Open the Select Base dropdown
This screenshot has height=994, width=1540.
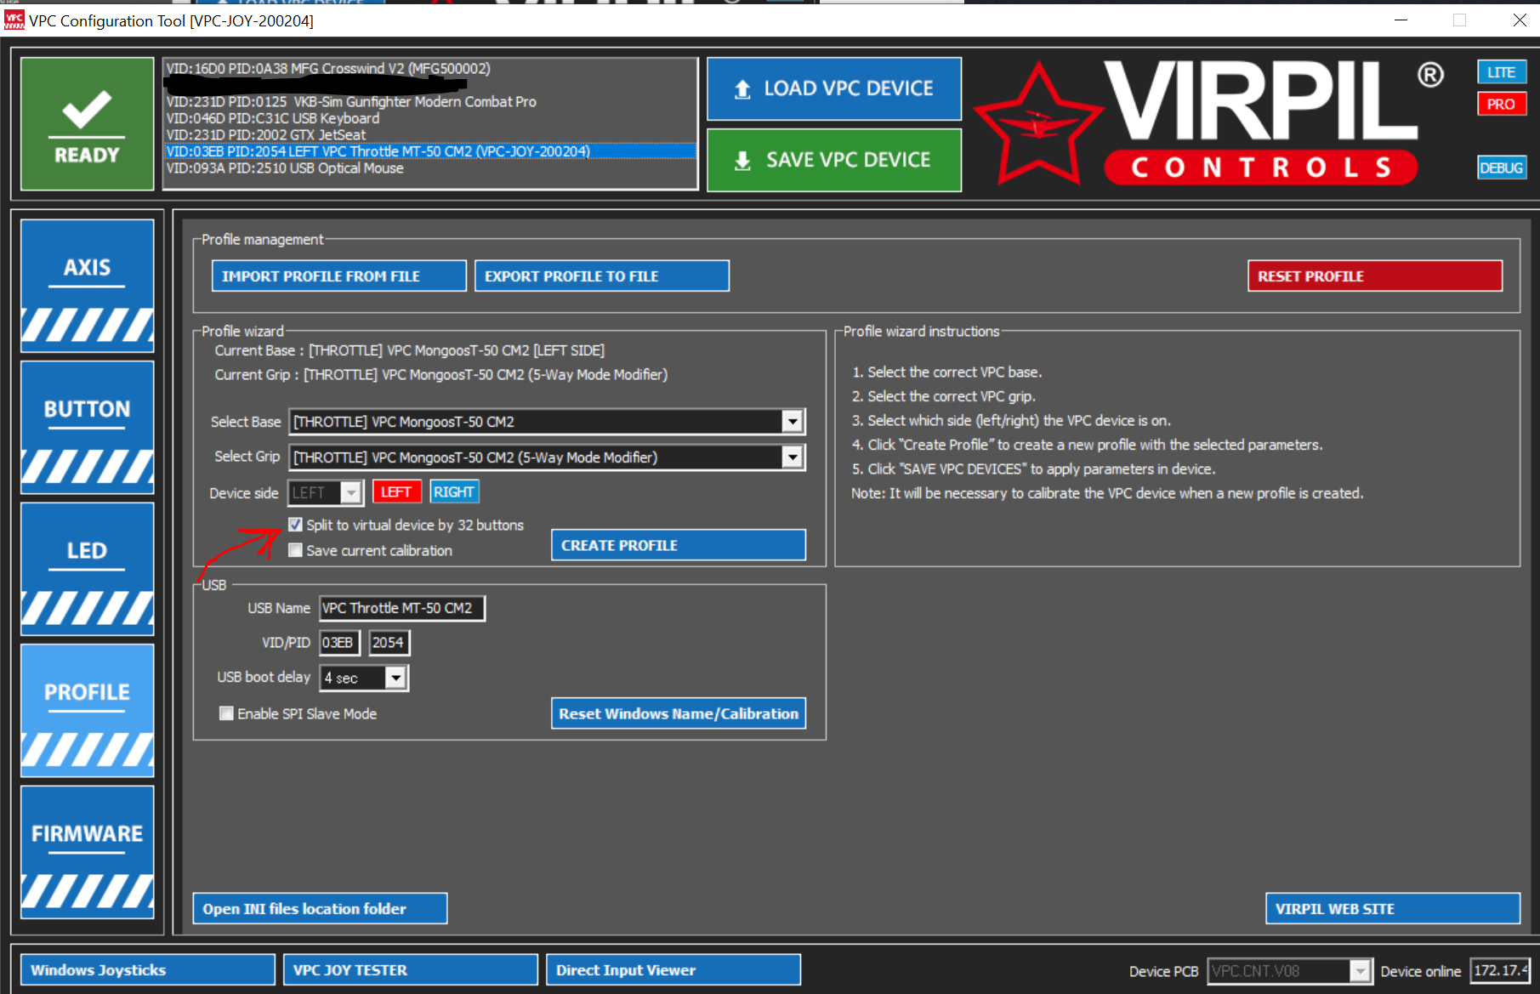point(791,421)
